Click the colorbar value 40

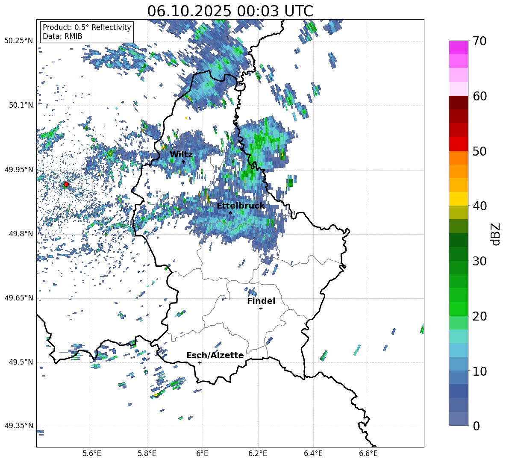pyautogui.click(x=480, y=206)
